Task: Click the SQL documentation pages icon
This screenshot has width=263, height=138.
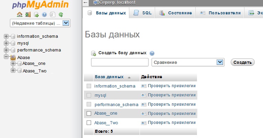Action: (x=52, y=14)
